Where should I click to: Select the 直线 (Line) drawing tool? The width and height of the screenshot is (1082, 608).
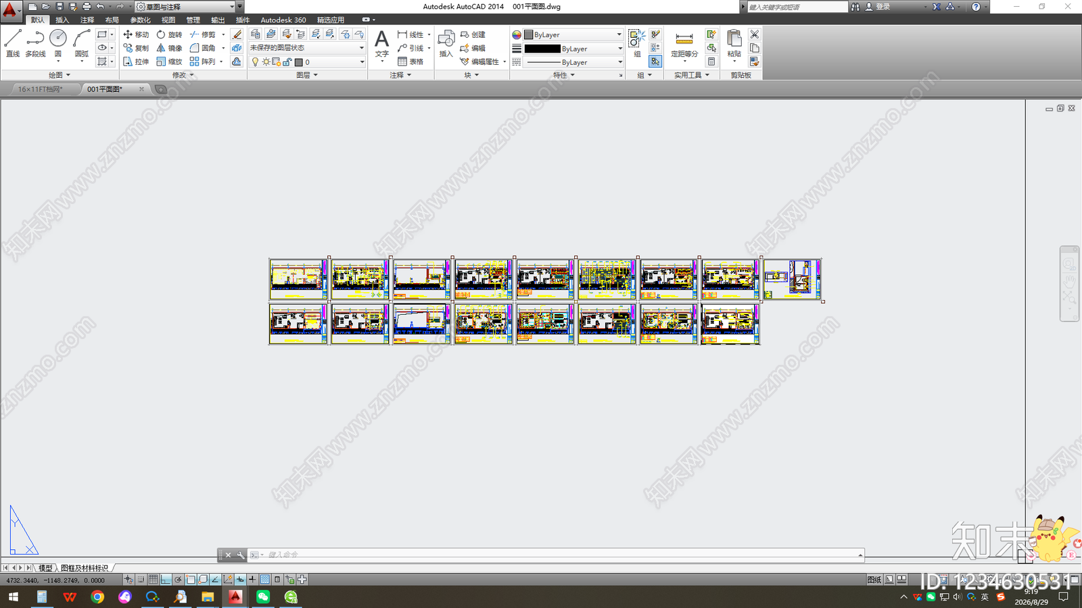13,43
